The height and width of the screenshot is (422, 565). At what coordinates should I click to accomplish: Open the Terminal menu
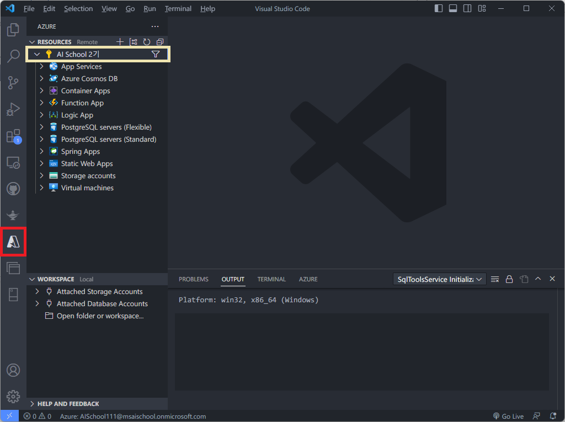pos(178,8)
